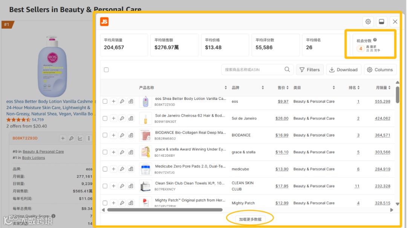This screenshot has height=228, width=407.
Task: Open the Filters panel
Action: pyautogui.click(x=310, y=70)
